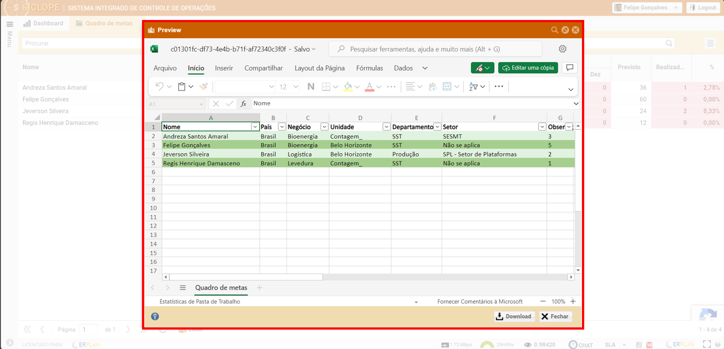Click the Sort and Filter icon
The height and width of the screenshot is (349, 724).
coord(473,87)
